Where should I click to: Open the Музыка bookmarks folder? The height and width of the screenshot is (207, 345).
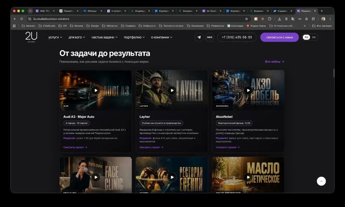coord(76,26)
